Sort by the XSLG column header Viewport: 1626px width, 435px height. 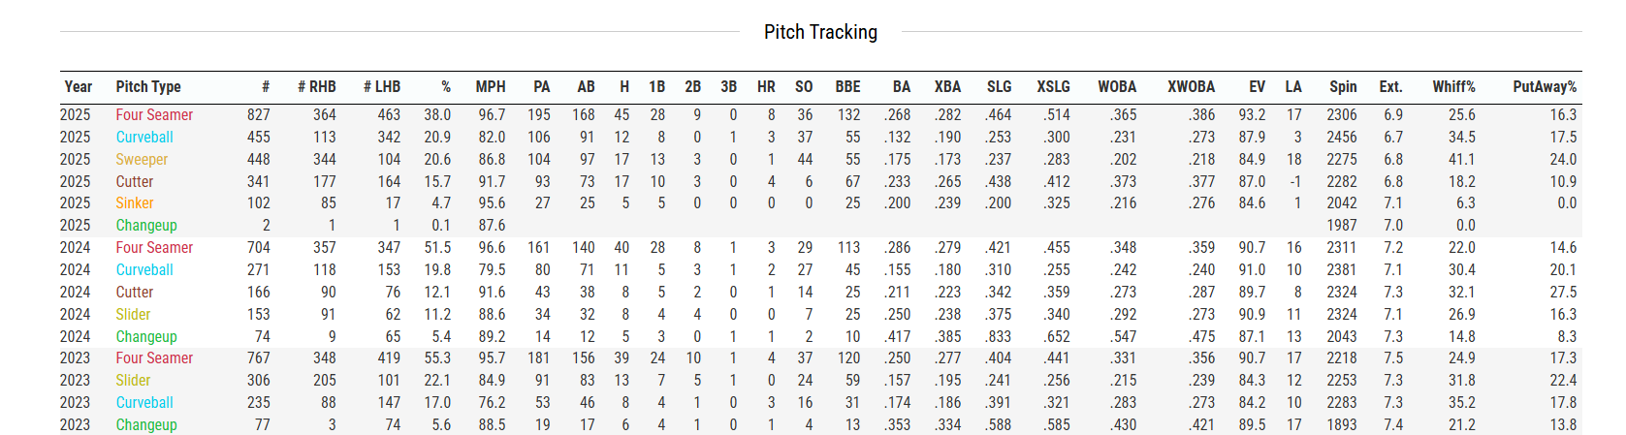1053,87
